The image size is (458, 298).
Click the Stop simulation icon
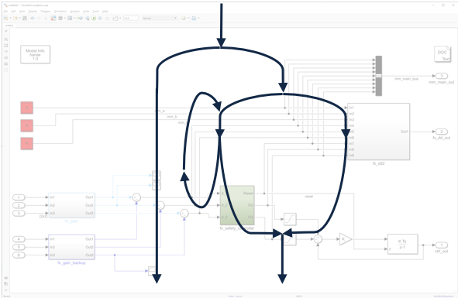(107, 18)
